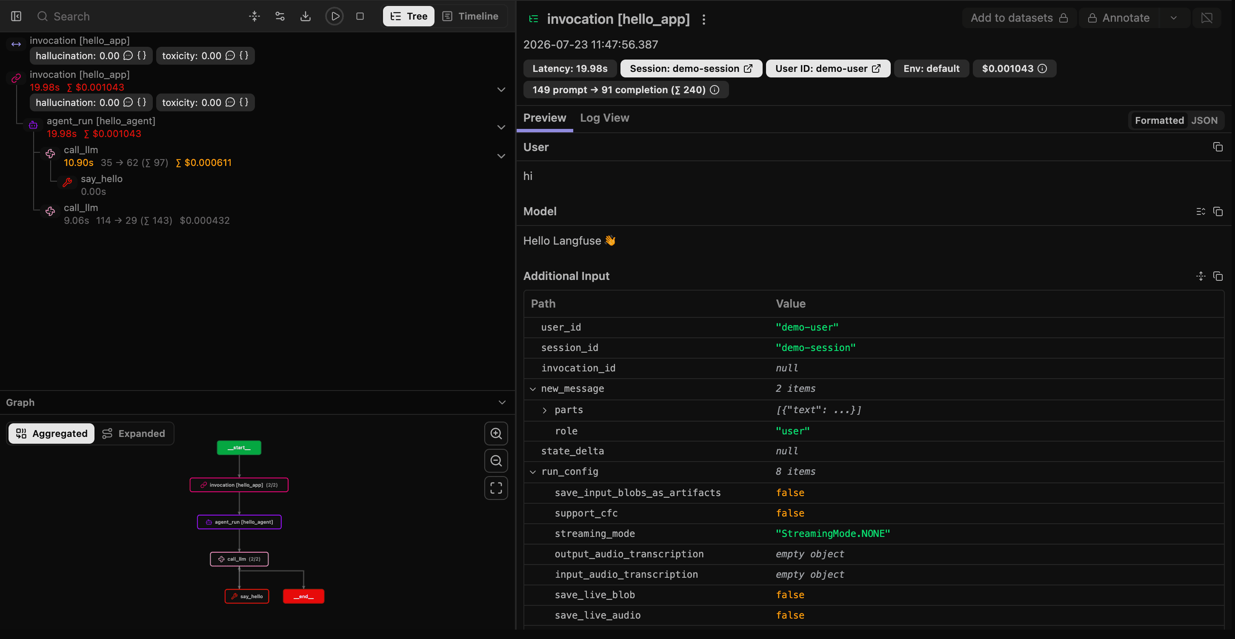Click the __end__ graph node

point(303,597)
